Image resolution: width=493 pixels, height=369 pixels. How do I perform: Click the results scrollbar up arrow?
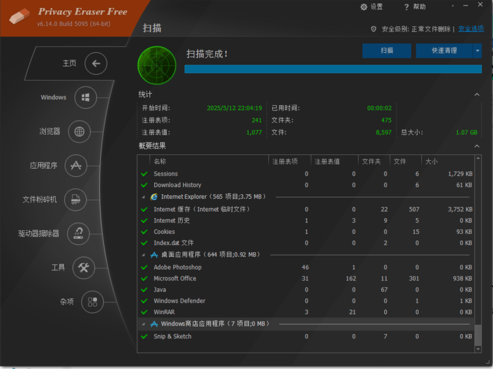pyautogui.click(x=478, y=158)
